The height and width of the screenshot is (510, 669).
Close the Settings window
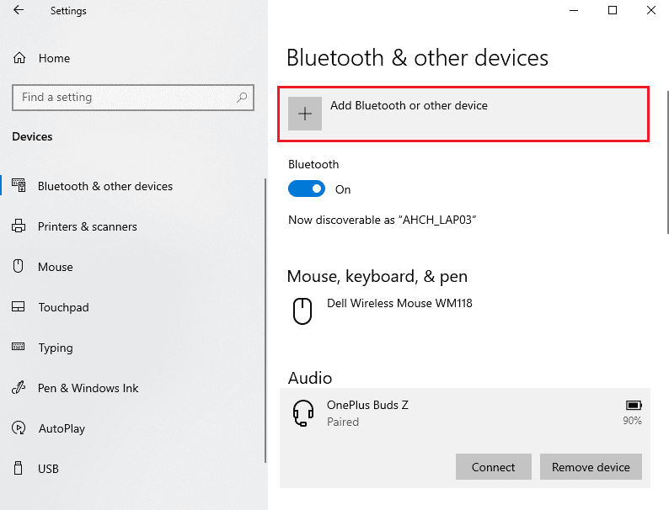click(650, 10)
